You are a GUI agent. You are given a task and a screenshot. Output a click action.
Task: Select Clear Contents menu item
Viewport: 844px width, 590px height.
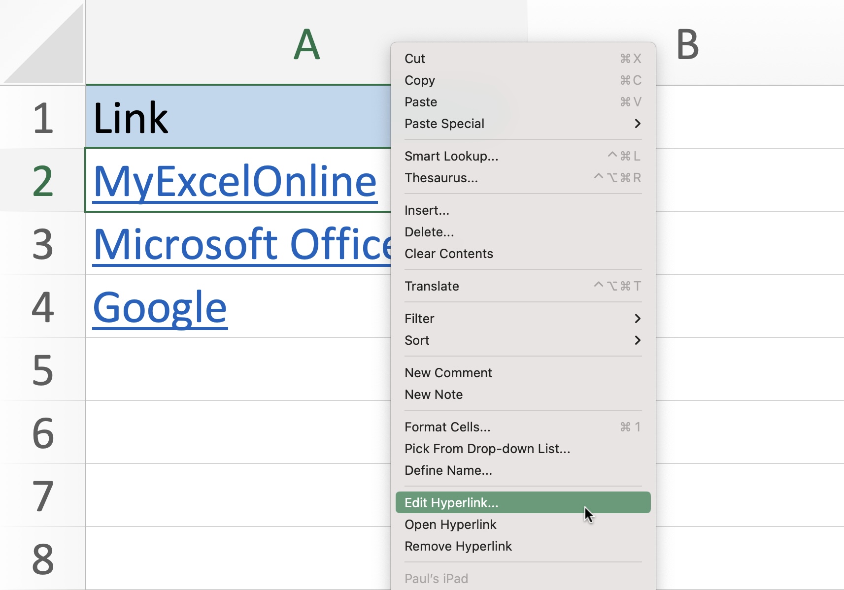pos(523,254)
